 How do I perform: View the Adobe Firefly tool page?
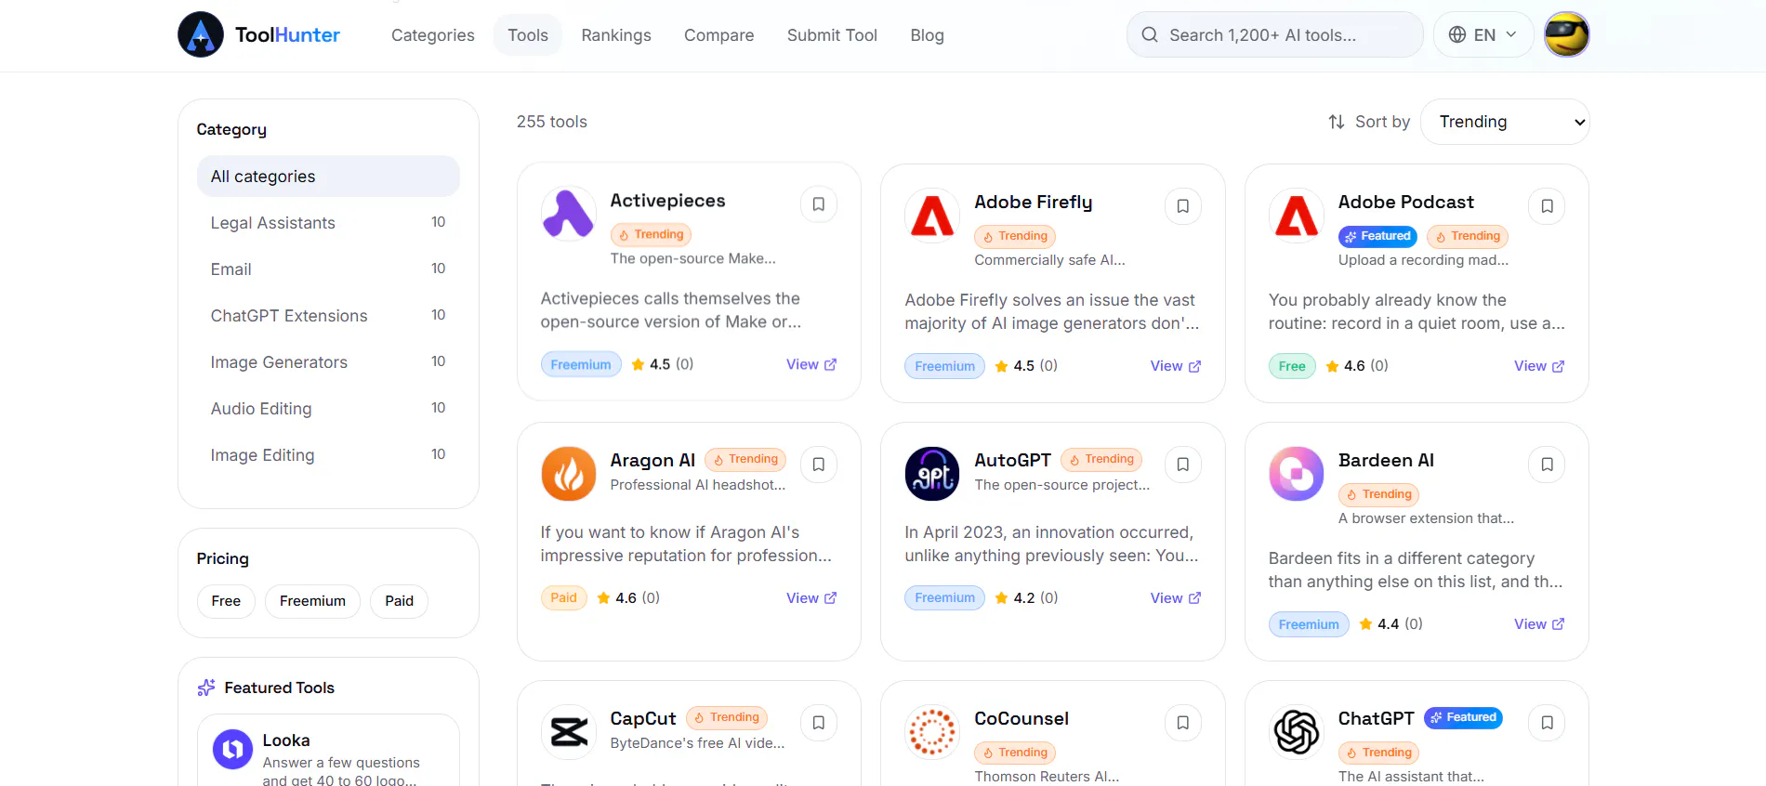pyautogui.click(x=1176, y=366)
